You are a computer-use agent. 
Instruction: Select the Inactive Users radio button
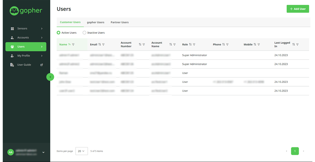[85, 33]
